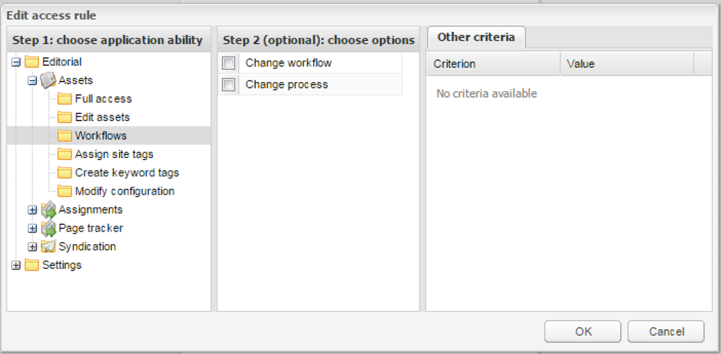Select the Syndication tree label

pyautogui.click(x=87, y=246)
